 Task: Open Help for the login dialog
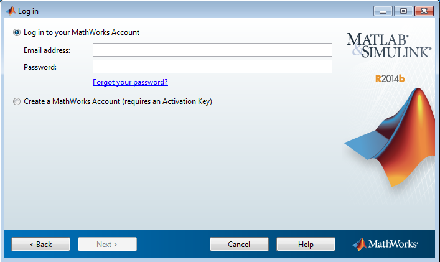[x=306, y=245]
